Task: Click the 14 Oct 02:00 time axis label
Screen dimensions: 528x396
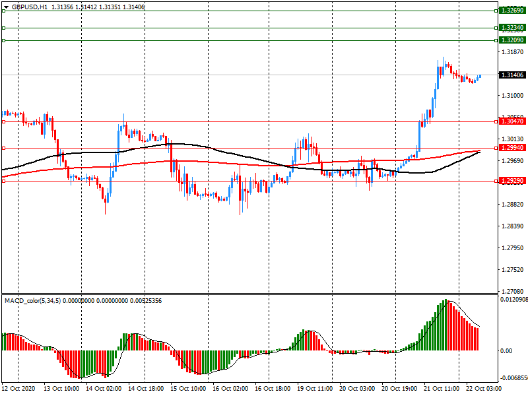Action: pyautogui.click(x=104, y=388)
